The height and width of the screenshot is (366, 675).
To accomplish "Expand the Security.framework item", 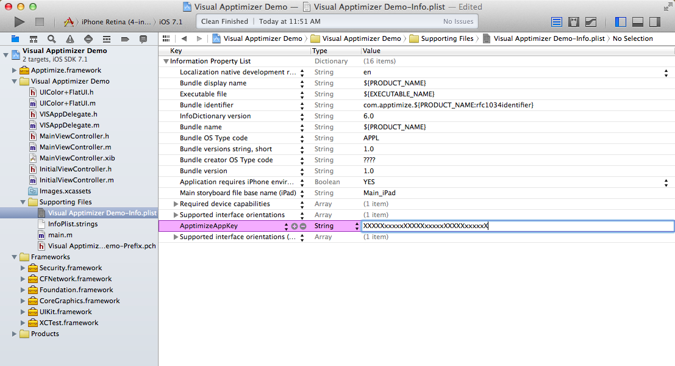I will (x=23, y=268).
